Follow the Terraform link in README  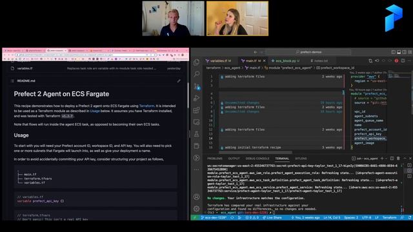click(146, 106)
